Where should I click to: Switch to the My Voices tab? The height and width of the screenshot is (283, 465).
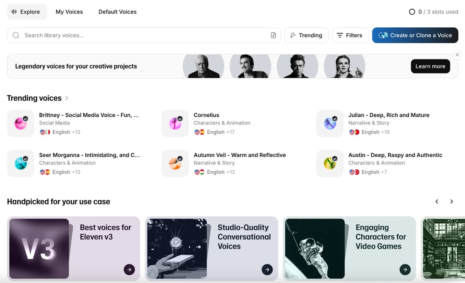(69, 12)
